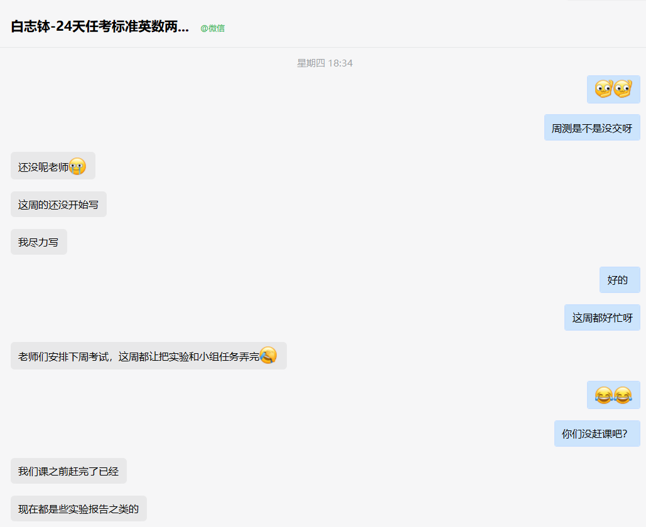Screen dimensions: 646x527
Task: Click the message 这周都好忙呀
Action: pos(602,317)
